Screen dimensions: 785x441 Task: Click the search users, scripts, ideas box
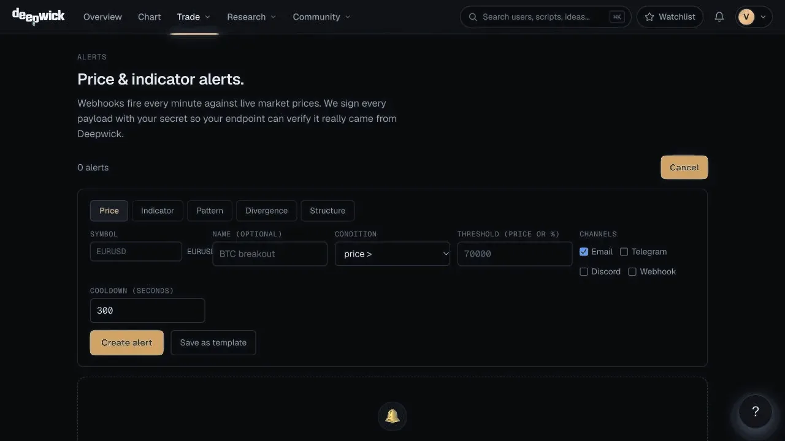coord(546,17)
